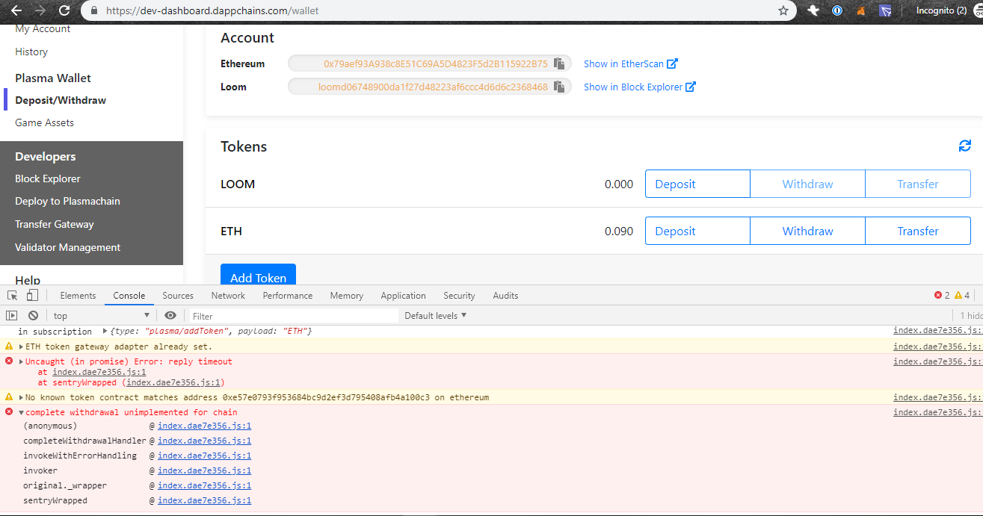Screen dimensions: 983x516
Task: Click the lock icon in the address bar
Action: coord(93,11)
